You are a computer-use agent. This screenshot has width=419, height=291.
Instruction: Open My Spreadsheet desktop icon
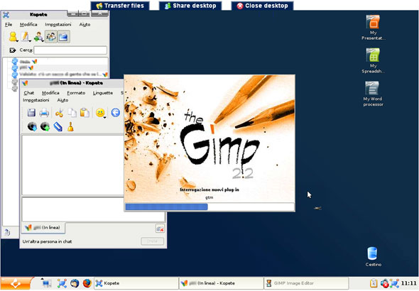373,60
